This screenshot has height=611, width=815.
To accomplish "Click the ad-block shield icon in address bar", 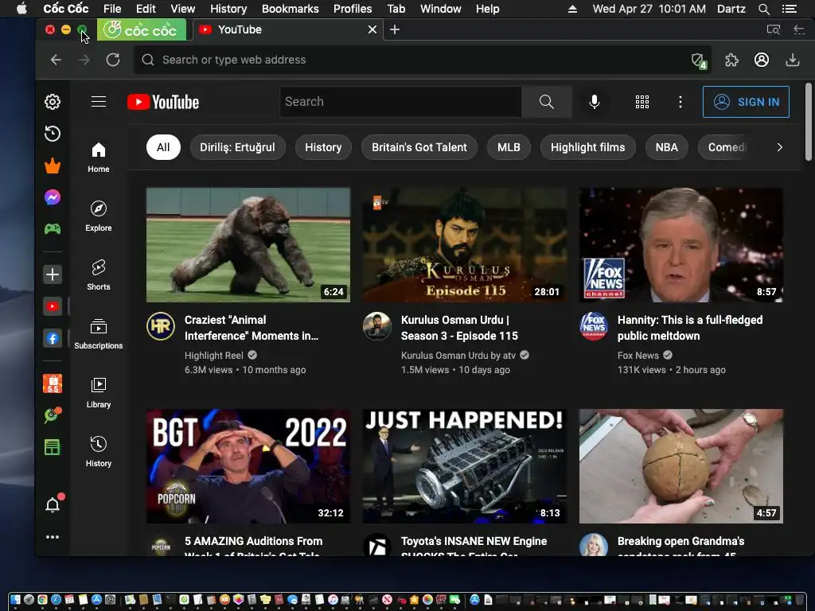I will (699, 60).
